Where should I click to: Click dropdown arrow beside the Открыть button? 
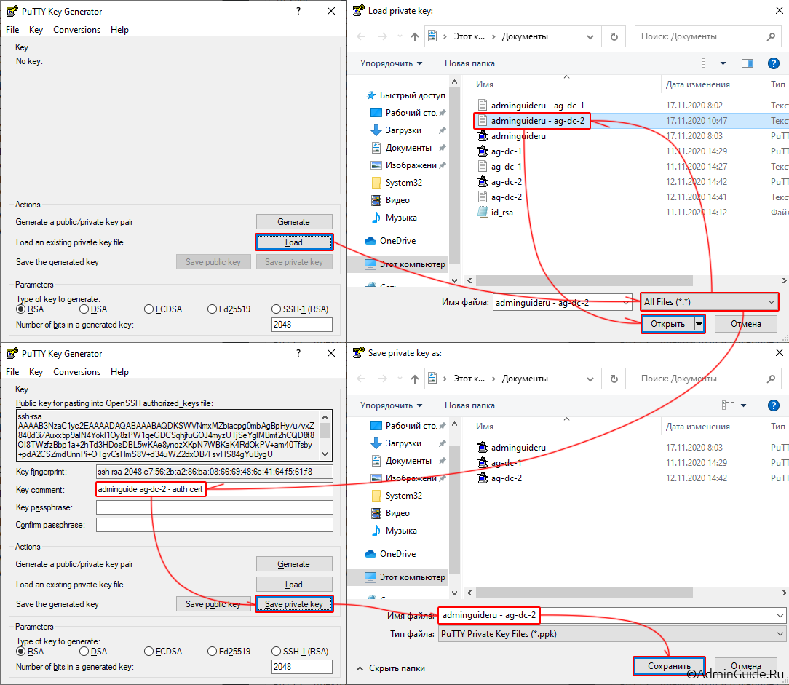click(699, 324)
